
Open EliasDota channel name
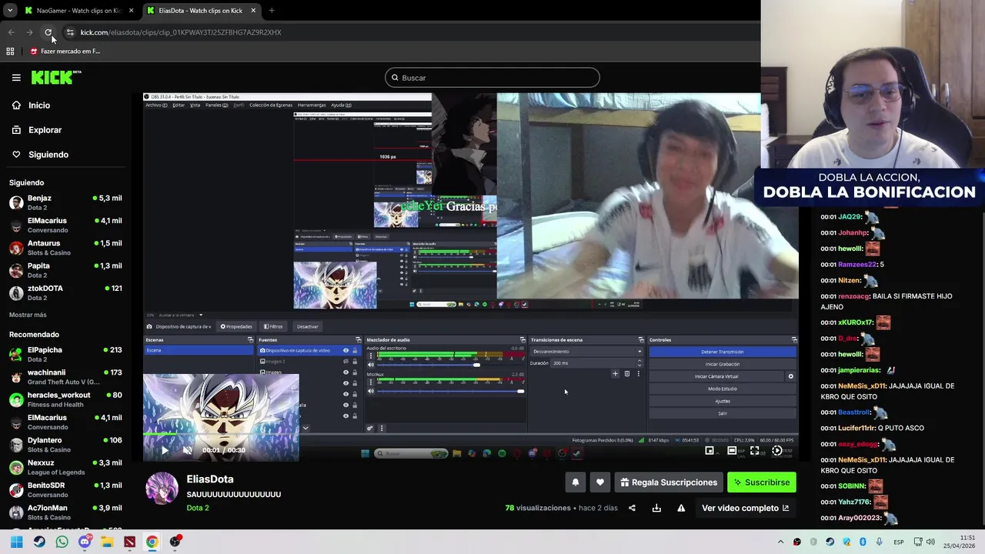[x=210, y=479]
